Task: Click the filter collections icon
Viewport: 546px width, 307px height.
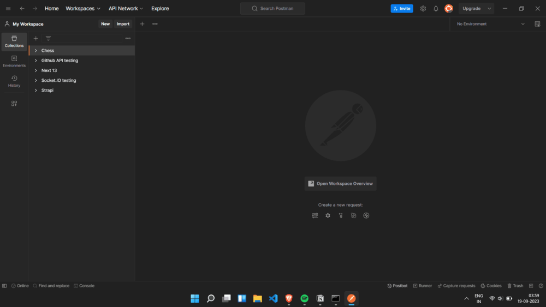Action: click(x=49, y=39)
